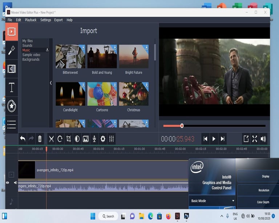This screenshot has height=223, width=279.
Task: Open the Edit menu
Action: click(x=18, y=20)
